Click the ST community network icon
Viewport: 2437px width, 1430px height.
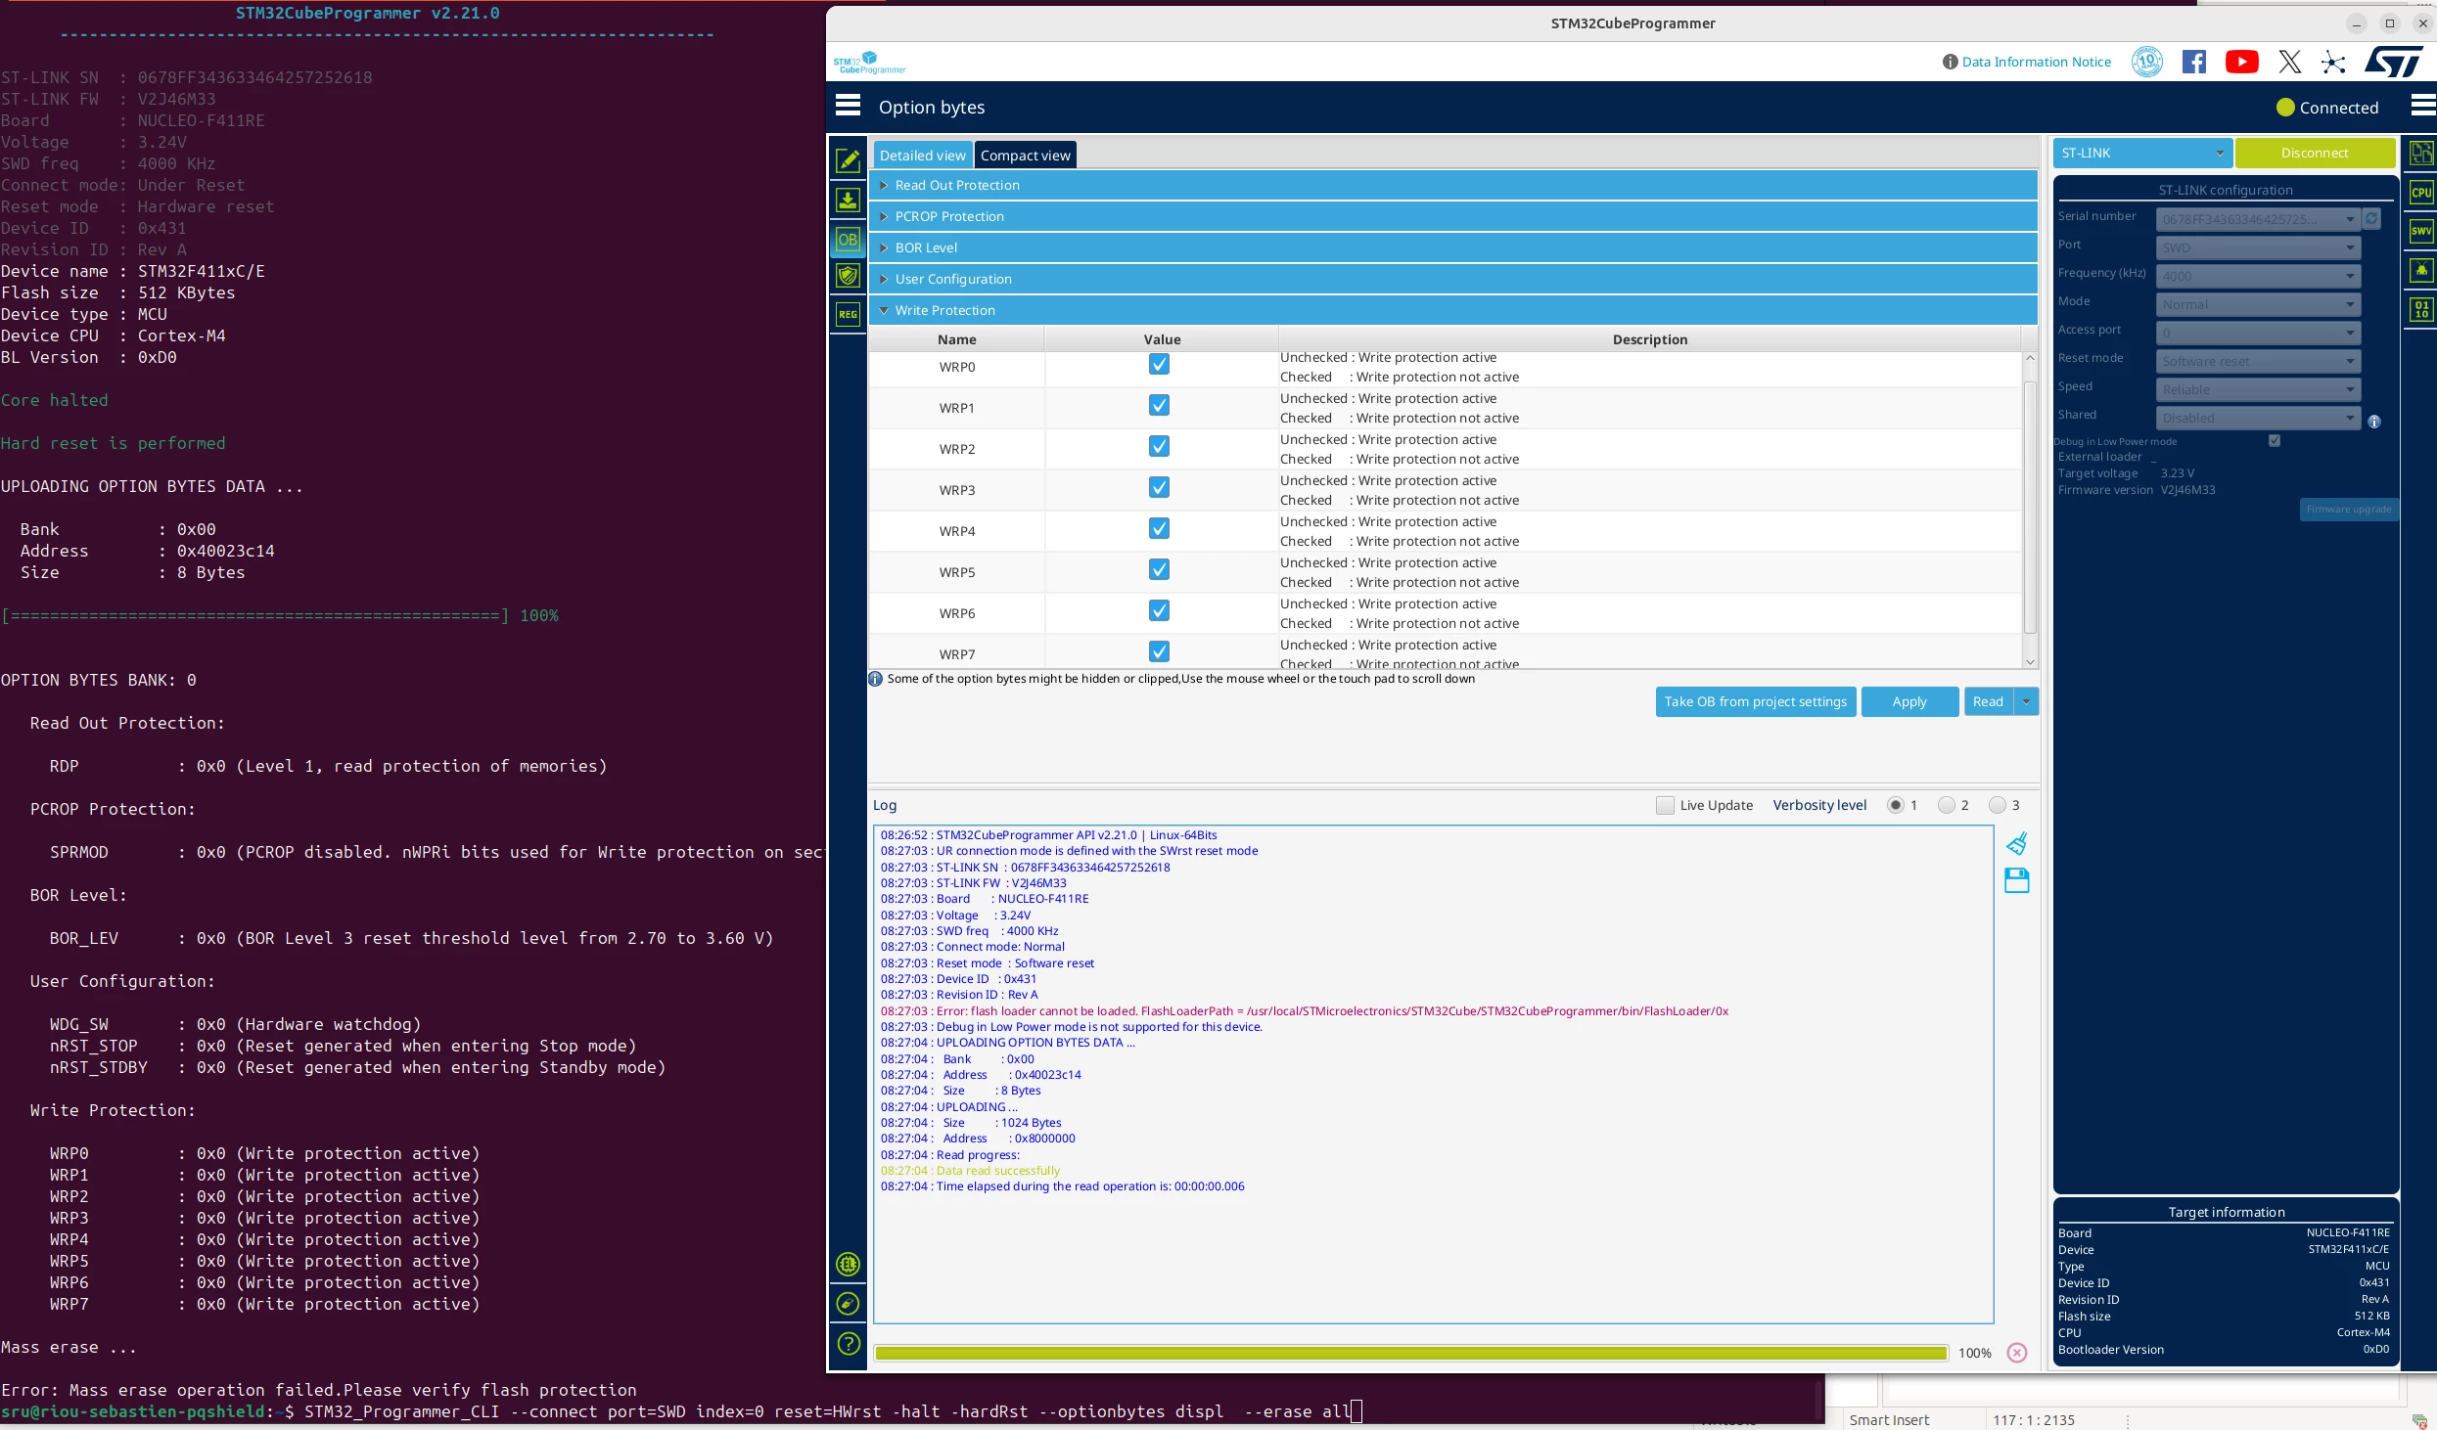pos(2333,63)
